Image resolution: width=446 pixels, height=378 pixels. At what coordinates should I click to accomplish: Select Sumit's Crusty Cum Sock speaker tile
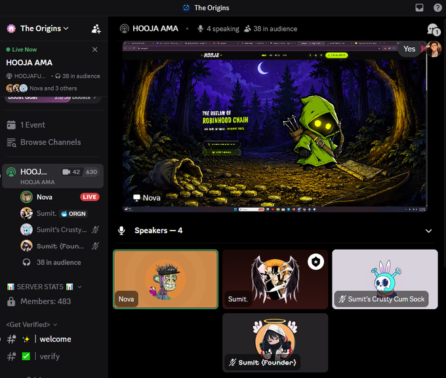pyautogui.click(x=385, y=279)
